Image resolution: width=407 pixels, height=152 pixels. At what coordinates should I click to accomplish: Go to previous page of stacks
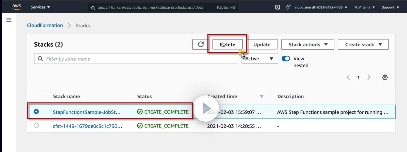coord(348,77)
